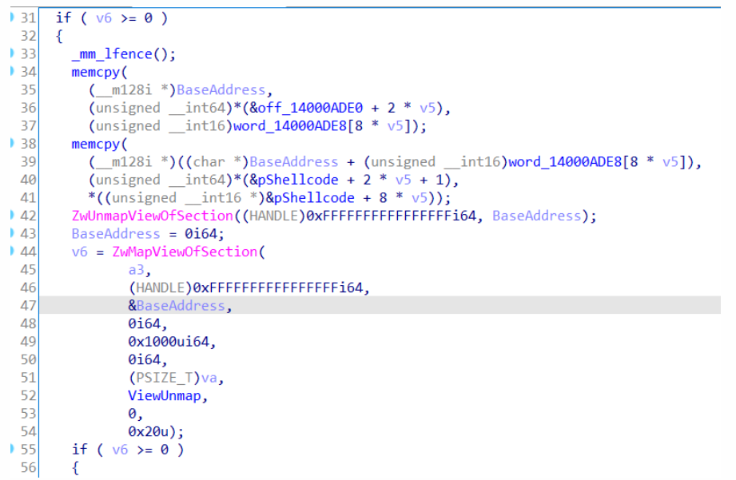This screenshot has height=480, width=736.
Task: Select HANDLE cast on line 46
Action: click(160, 288)
